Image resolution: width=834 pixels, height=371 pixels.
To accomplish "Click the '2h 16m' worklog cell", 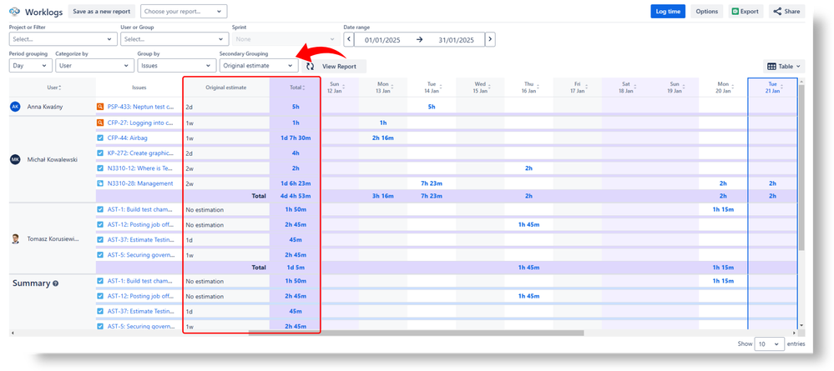I will point(383,138).
